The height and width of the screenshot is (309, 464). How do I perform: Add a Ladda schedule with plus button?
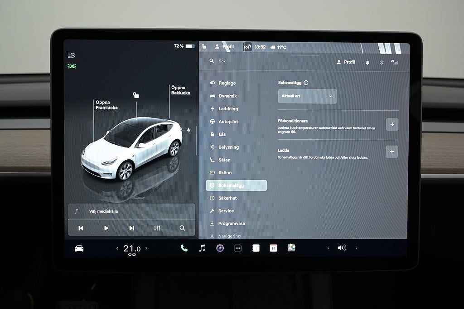tap(392, 152)
